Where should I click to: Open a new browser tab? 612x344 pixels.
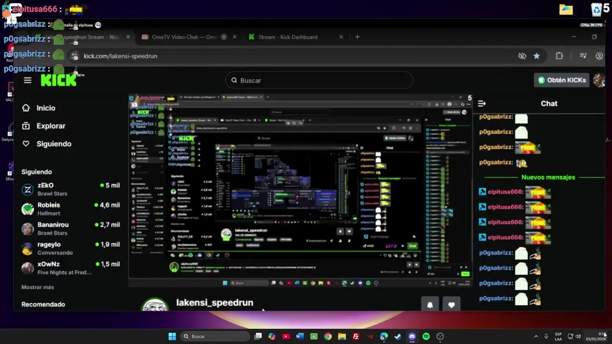(357, 37)
